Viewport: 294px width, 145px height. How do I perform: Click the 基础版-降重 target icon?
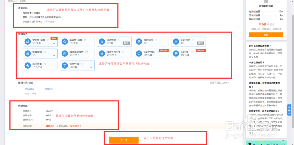point(65,42)
